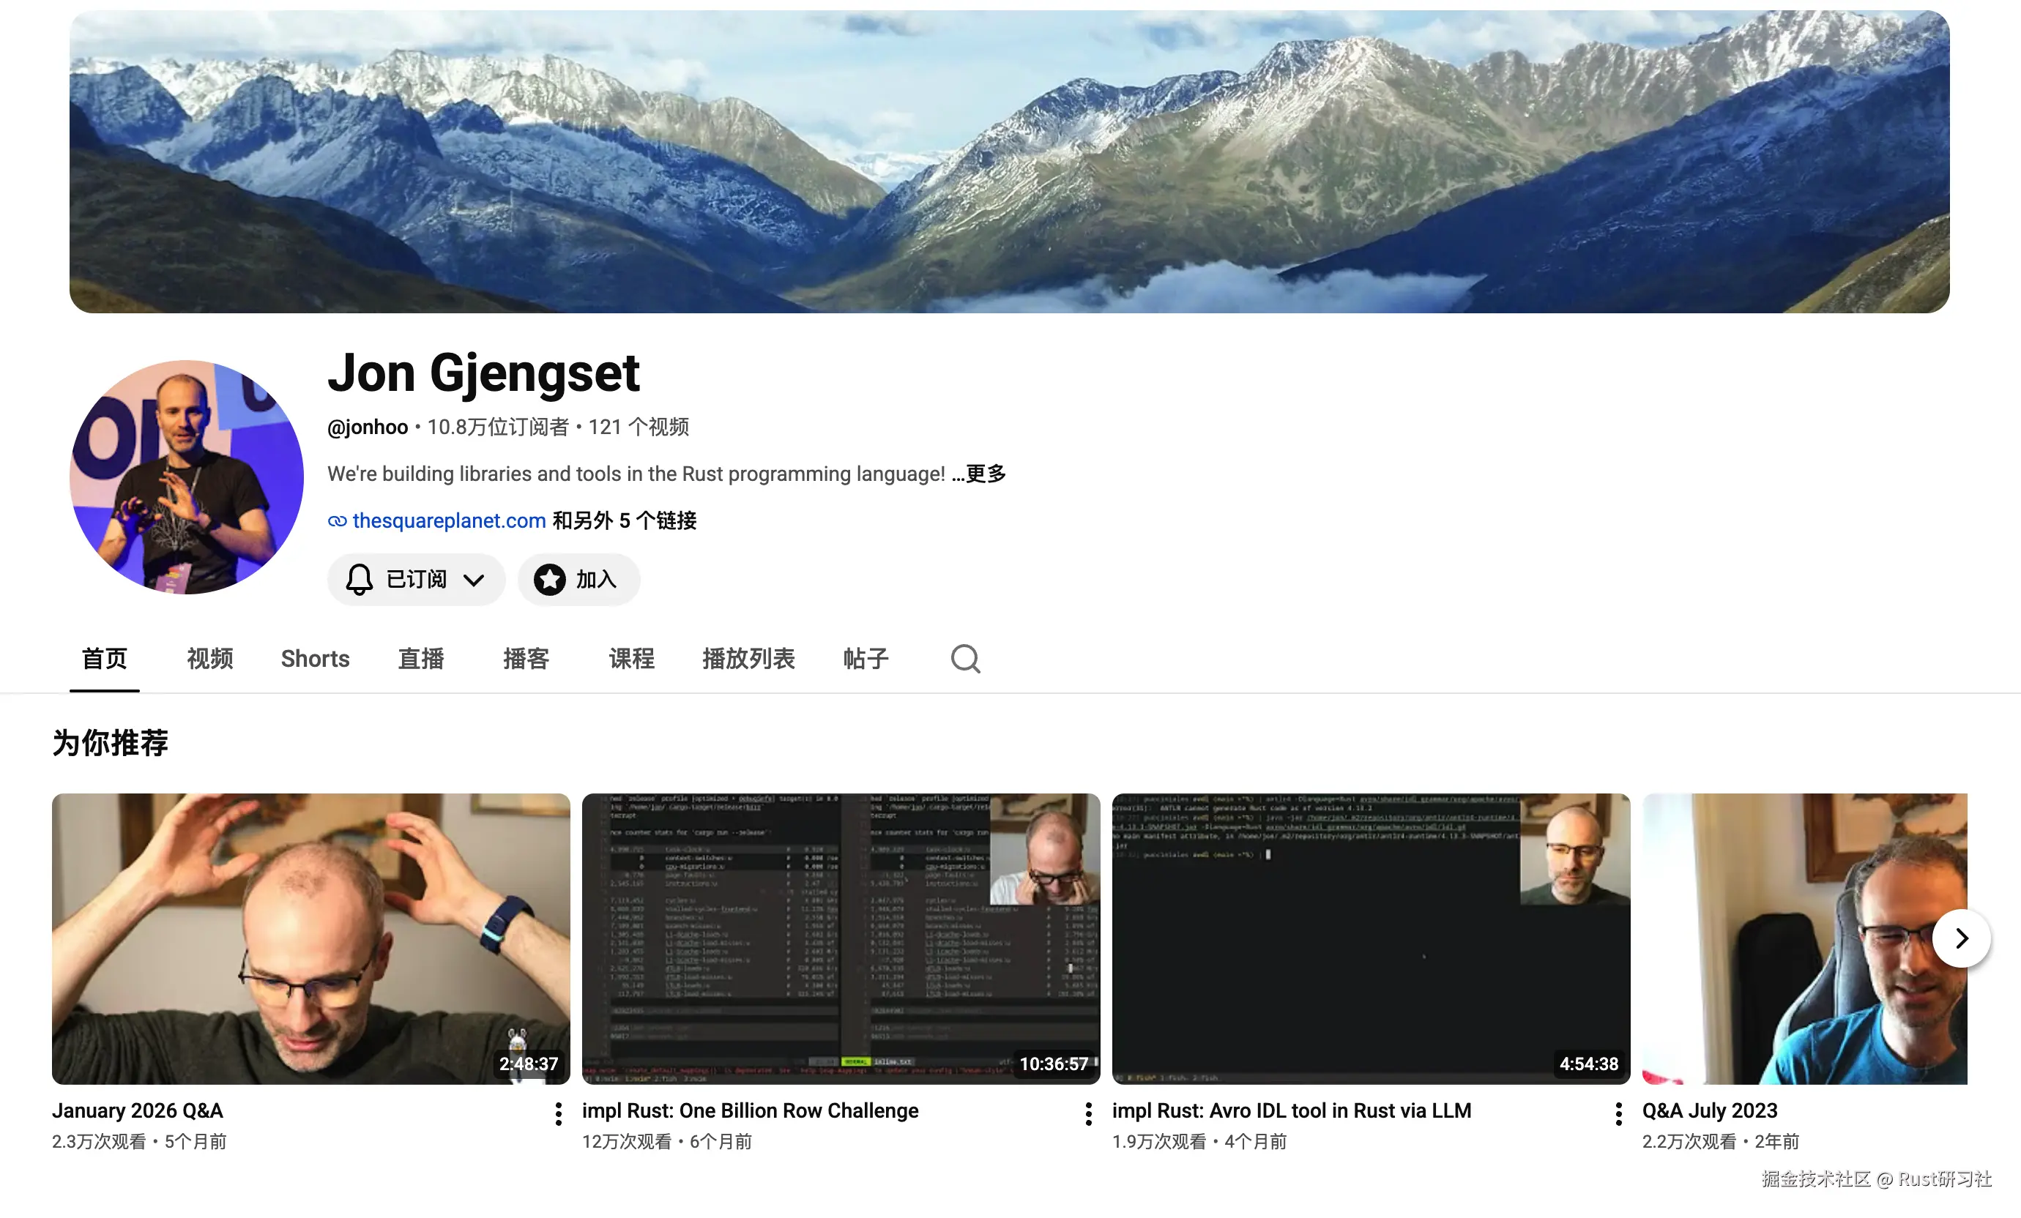The image size is (2021, 1218).
Task: Select the 首页 tab
Action: click(104, 658)
